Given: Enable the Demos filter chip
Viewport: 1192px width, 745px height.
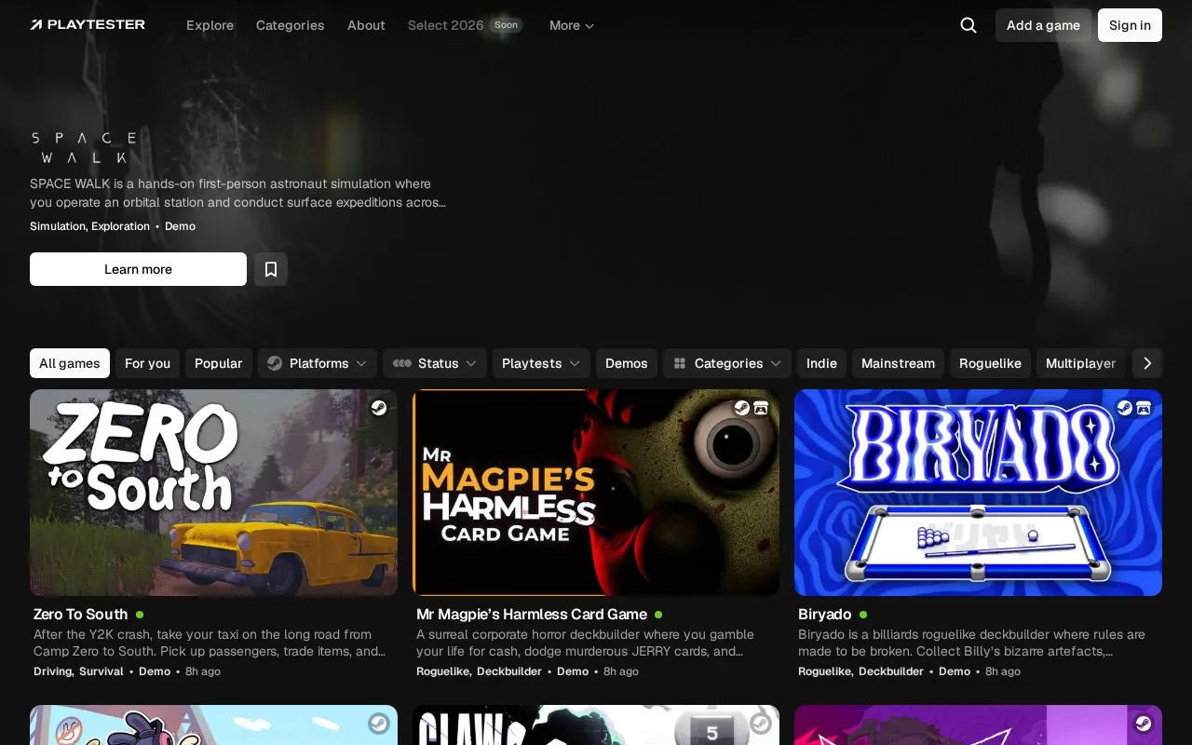Looking at the screenshot, I should coord(627,363).
